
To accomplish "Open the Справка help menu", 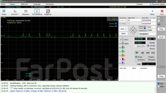I will pos(139,4).
